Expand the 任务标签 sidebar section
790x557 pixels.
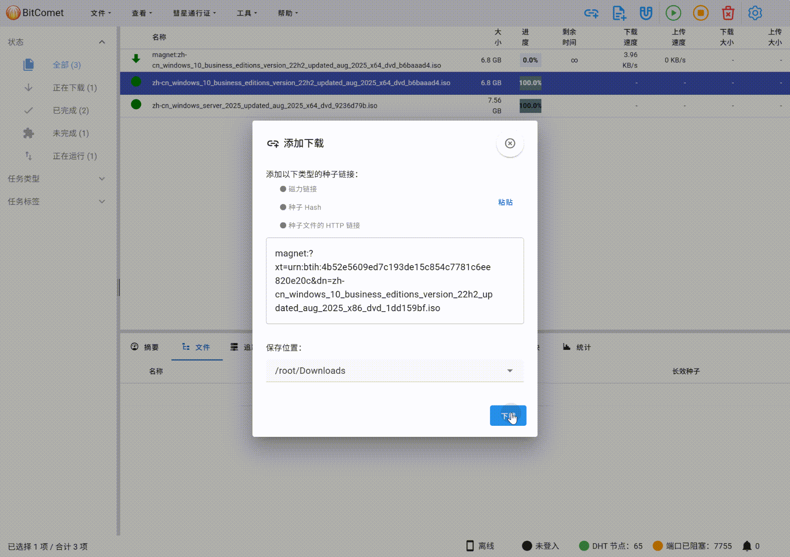click(x=102, y=201)
